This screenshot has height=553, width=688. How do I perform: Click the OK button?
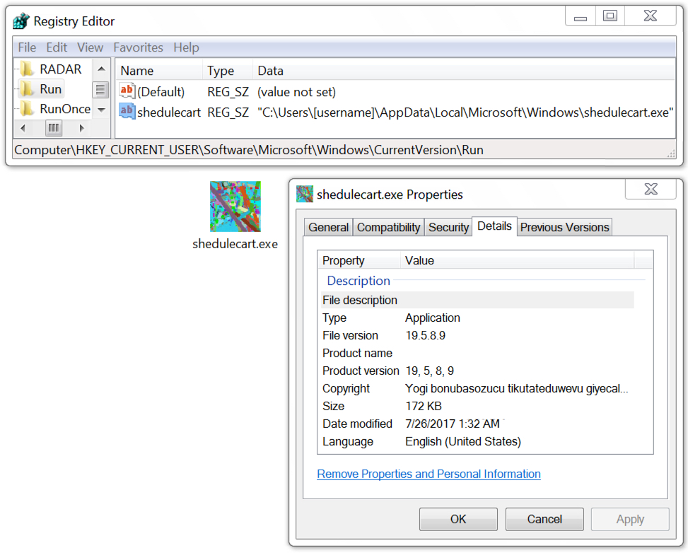[x=458, y=519]
